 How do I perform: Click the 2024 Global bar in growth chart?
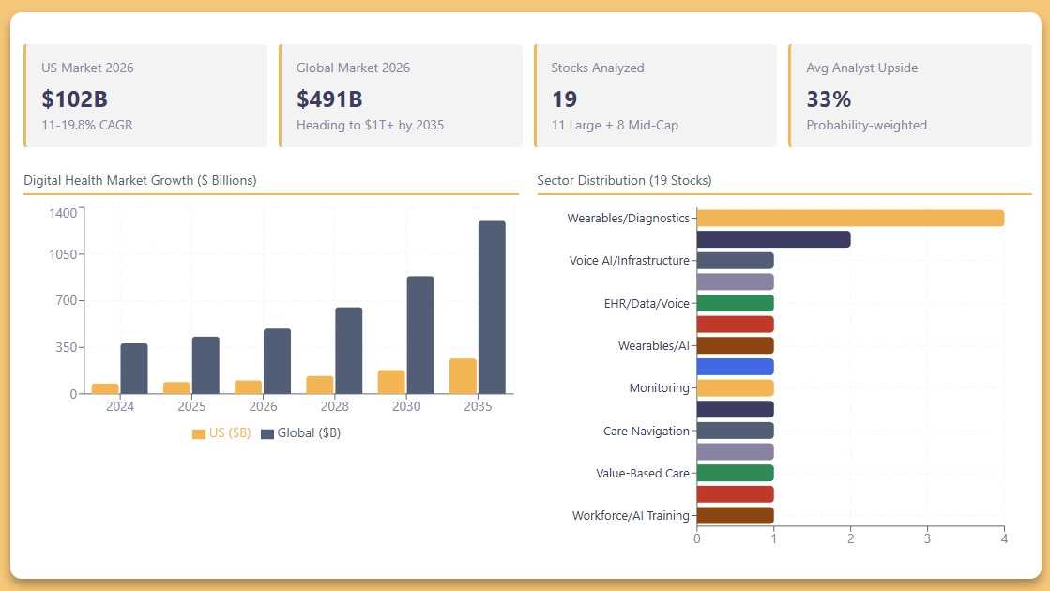coord(134,369)
